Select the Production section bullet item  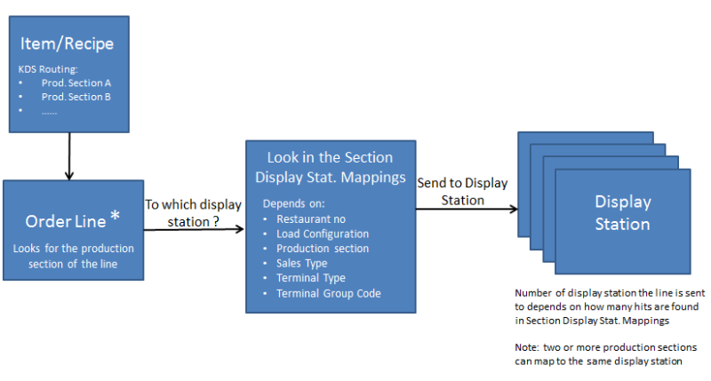pyautogui.click(x=322, y=249)
